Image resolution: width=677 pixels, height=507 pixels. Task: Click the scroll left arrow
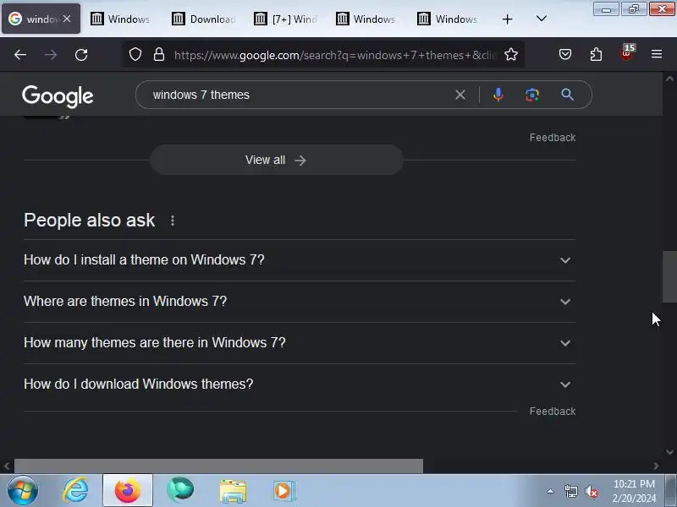[7, 466]
